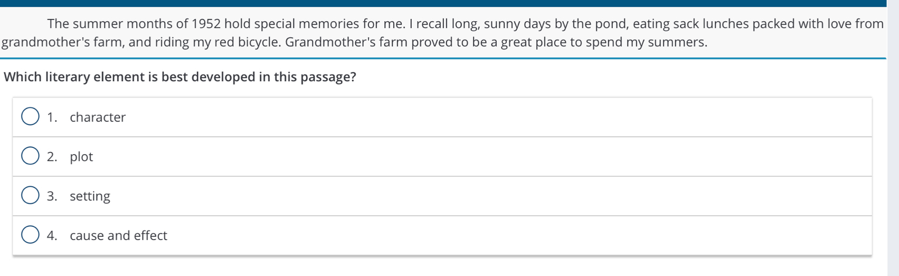Click the dark blue header bar at top

click(443, 3)
